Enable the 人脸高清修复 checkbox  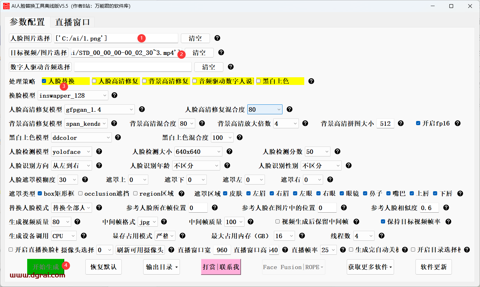[x=94, y=81]
